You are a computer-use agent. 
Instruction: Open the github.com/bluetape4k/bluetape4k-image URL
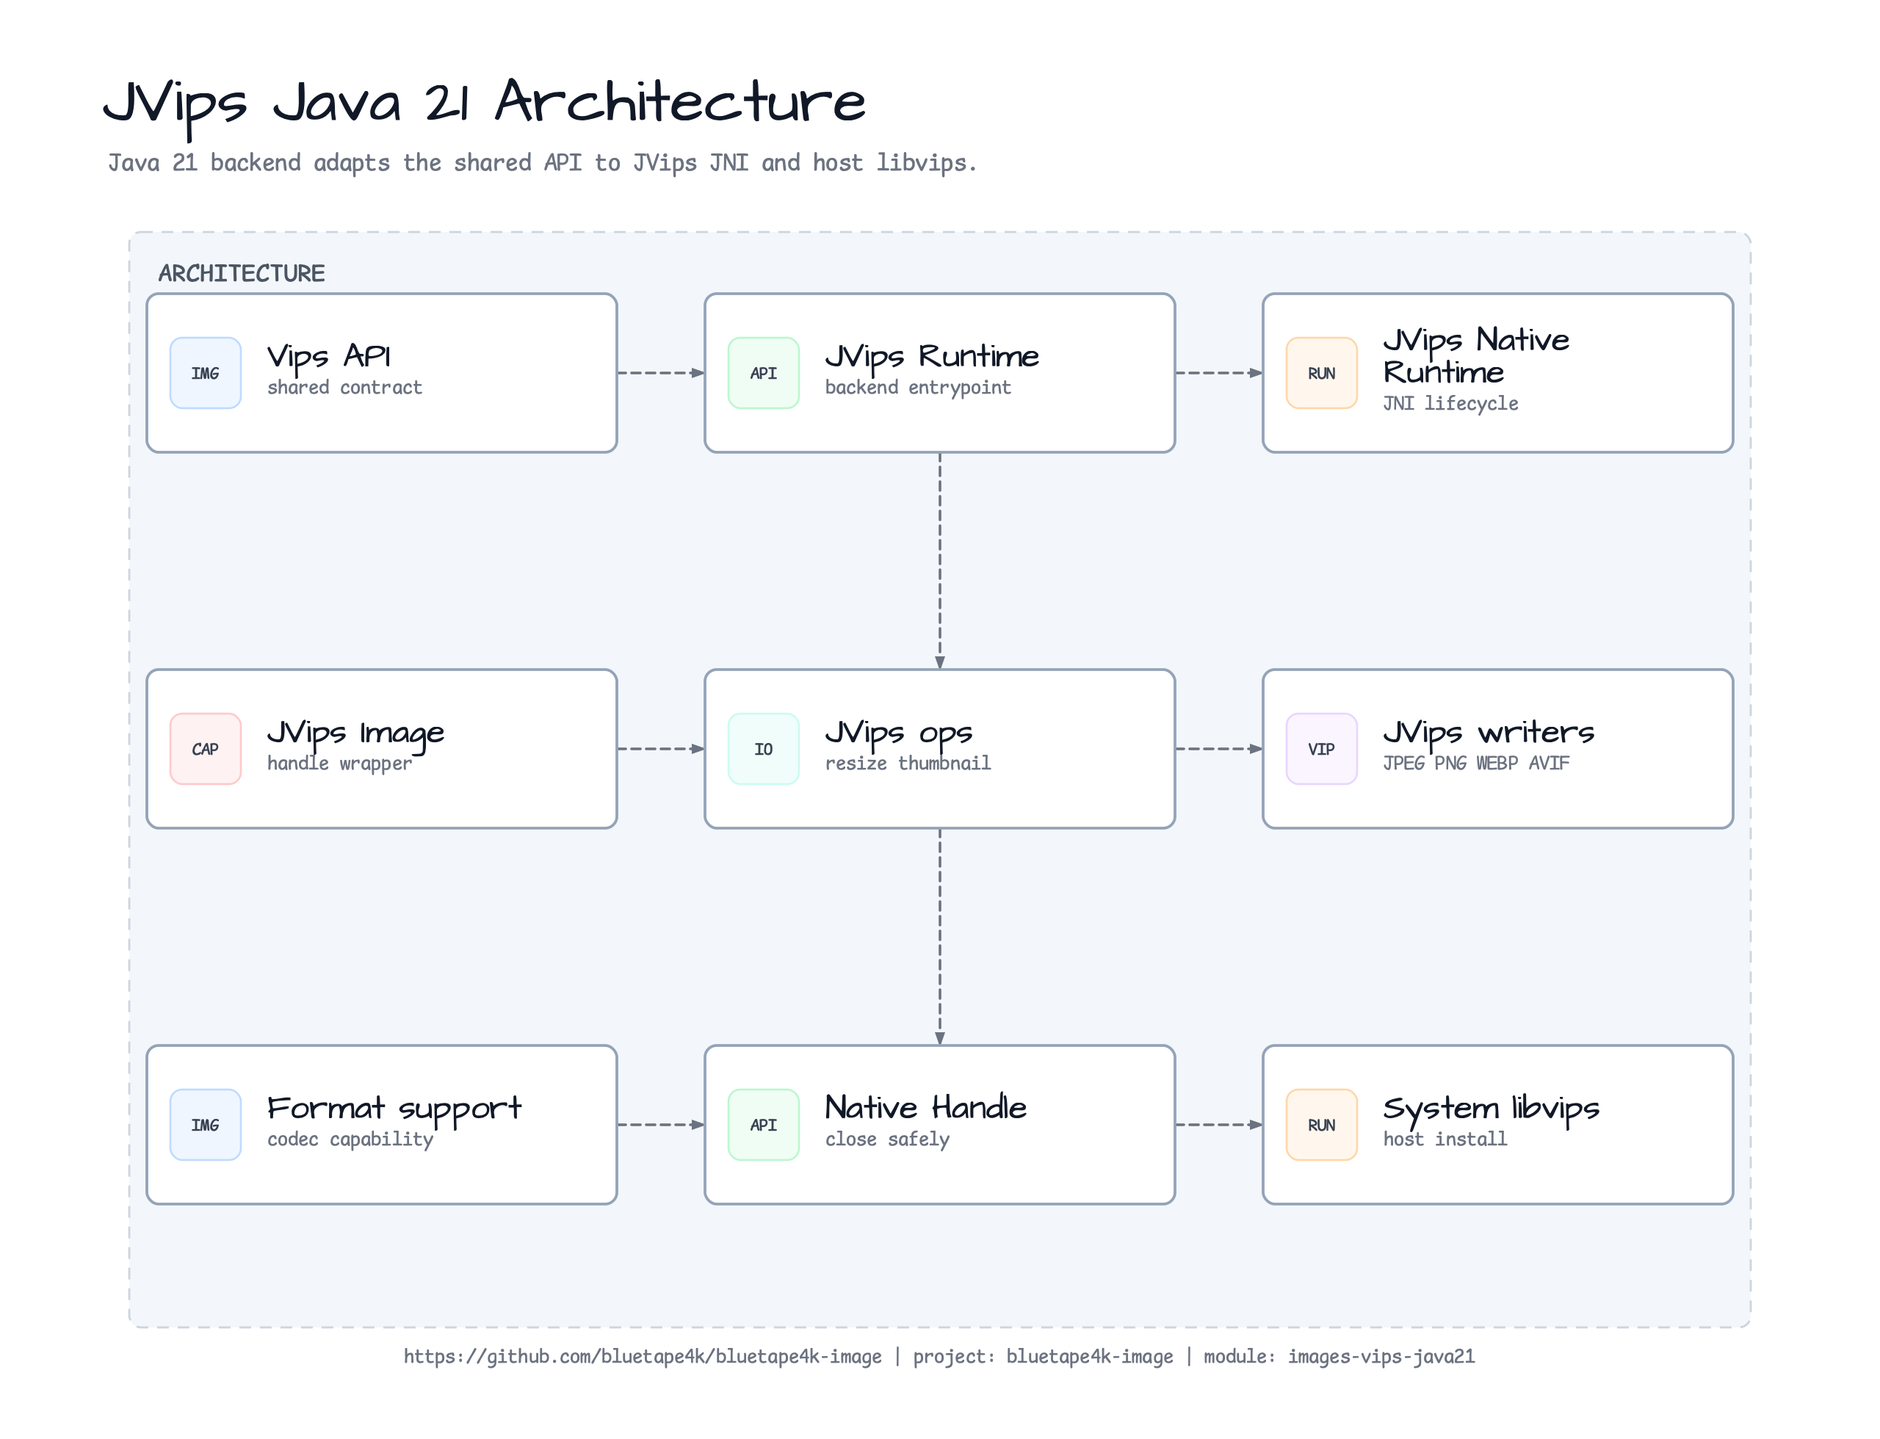(643, 1358)
